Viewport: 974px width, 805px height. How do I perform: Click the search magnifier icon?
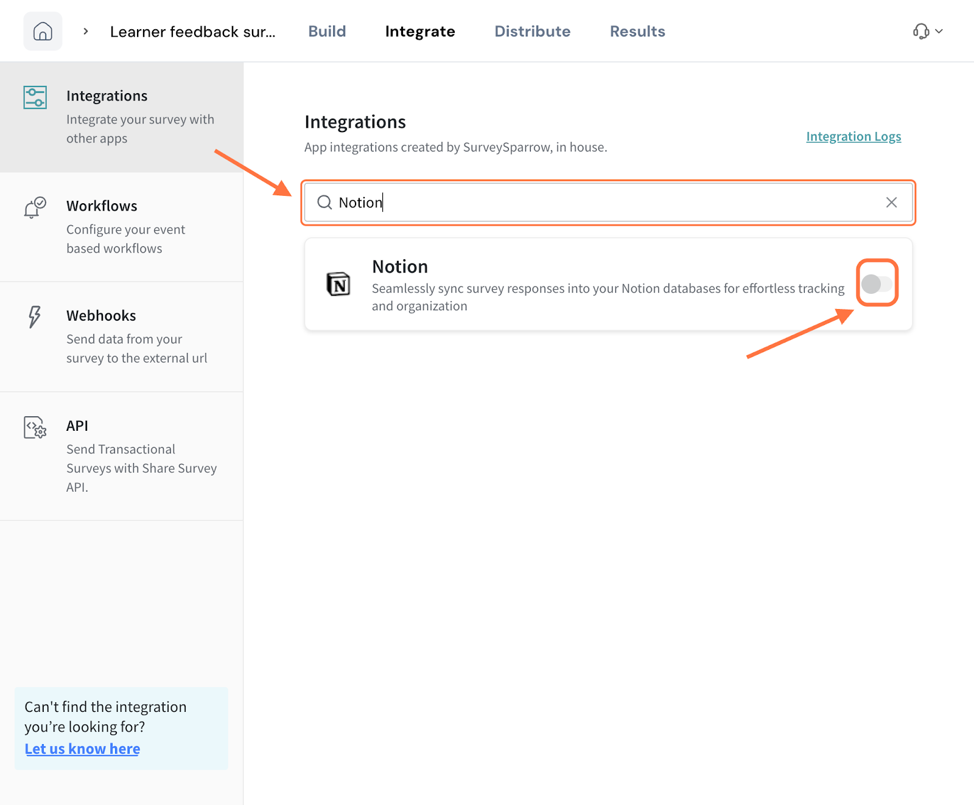pyautogui.click(x=324, y=203)
